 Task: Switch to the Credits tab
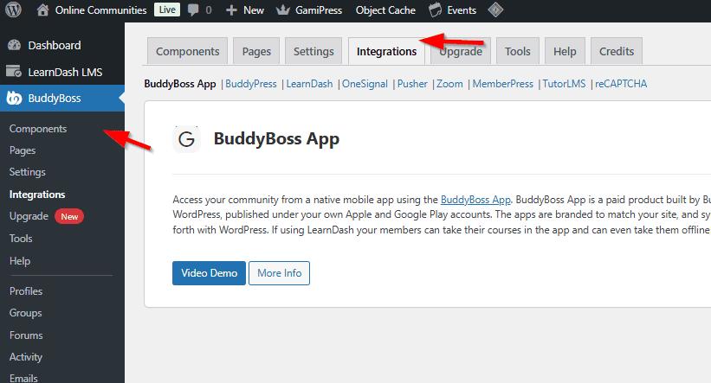pyautogui.click(x=617, y=51)
